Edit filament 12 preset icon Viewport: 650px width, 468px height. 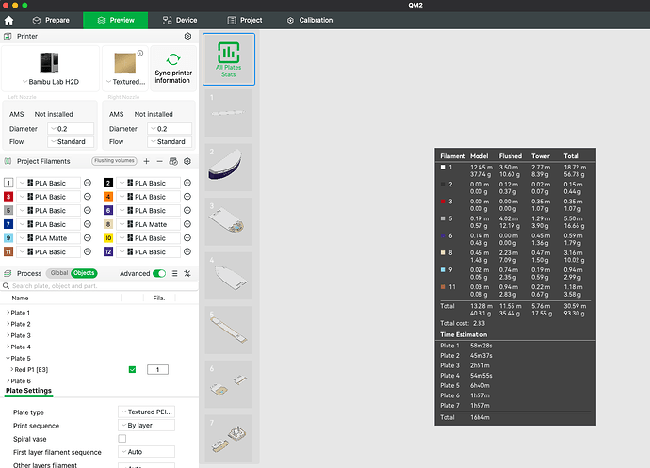187,251
